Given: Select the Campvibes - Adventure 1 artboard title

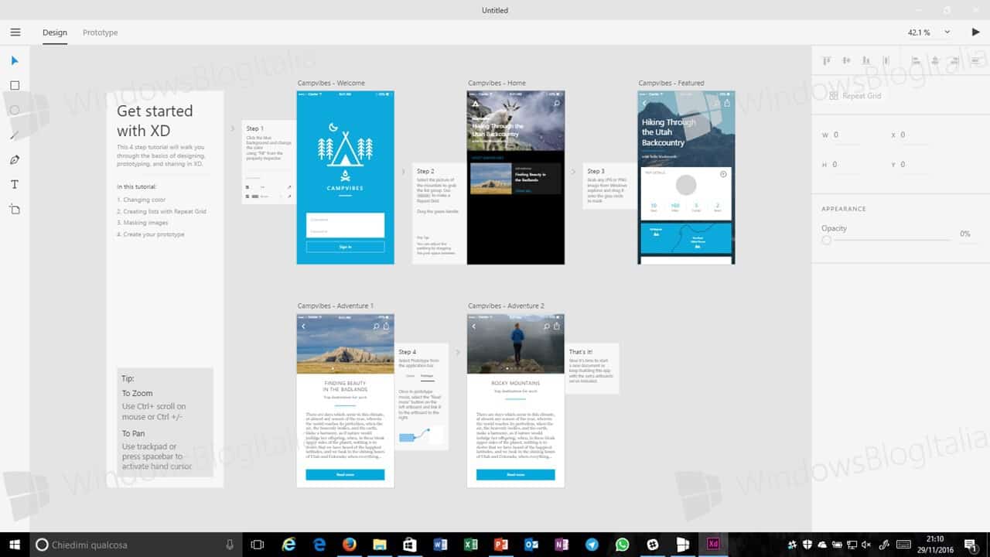Looking at the screenshot, I should pos(336,306).
